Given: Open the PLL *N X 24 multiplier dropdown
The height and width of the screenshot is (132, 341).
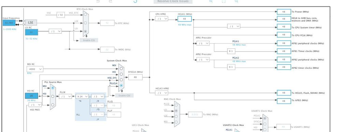Looking at the screenshot, I should pyautogui.click(x=82, y=96).
